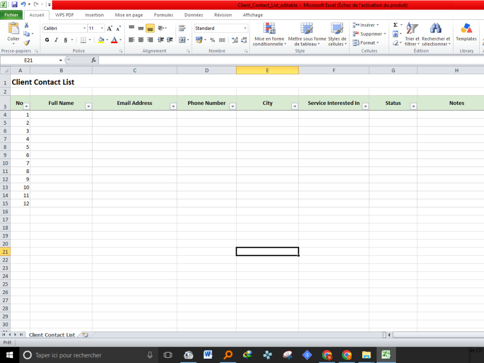Image resolution: width=484 pixels, height=363 pixels.
Task: Click the Coller paste icon
Action: pos(13,29)
